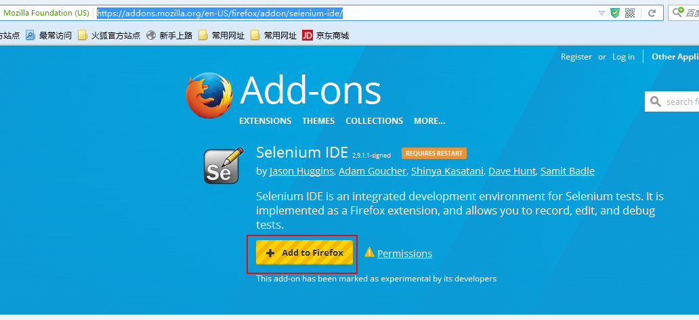Open the address bar history dropdown arrow
699x320 pixels.
click(601, 14)
